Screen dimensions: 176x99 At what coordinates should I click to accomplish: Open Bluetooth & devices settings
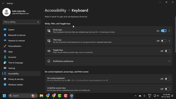click(21, 35)
